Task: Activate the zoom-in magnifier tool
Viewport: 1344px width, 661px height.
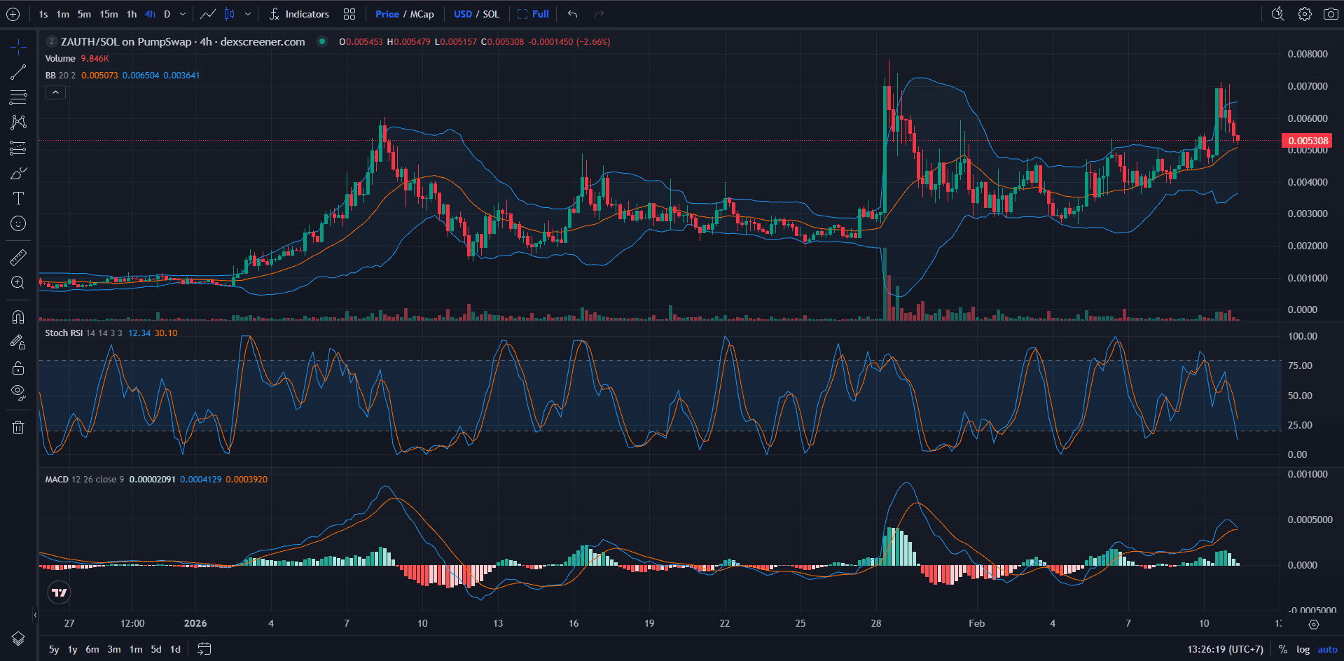Action: 18,283
